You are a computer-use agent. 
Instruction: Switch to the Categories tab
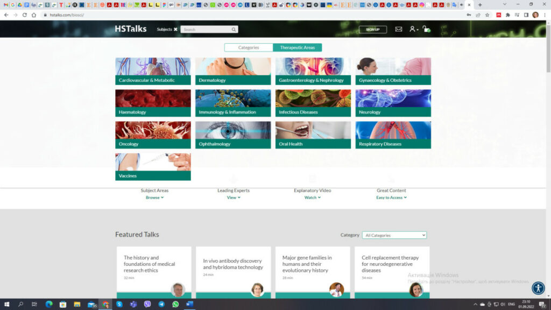[x=249, y=47]
